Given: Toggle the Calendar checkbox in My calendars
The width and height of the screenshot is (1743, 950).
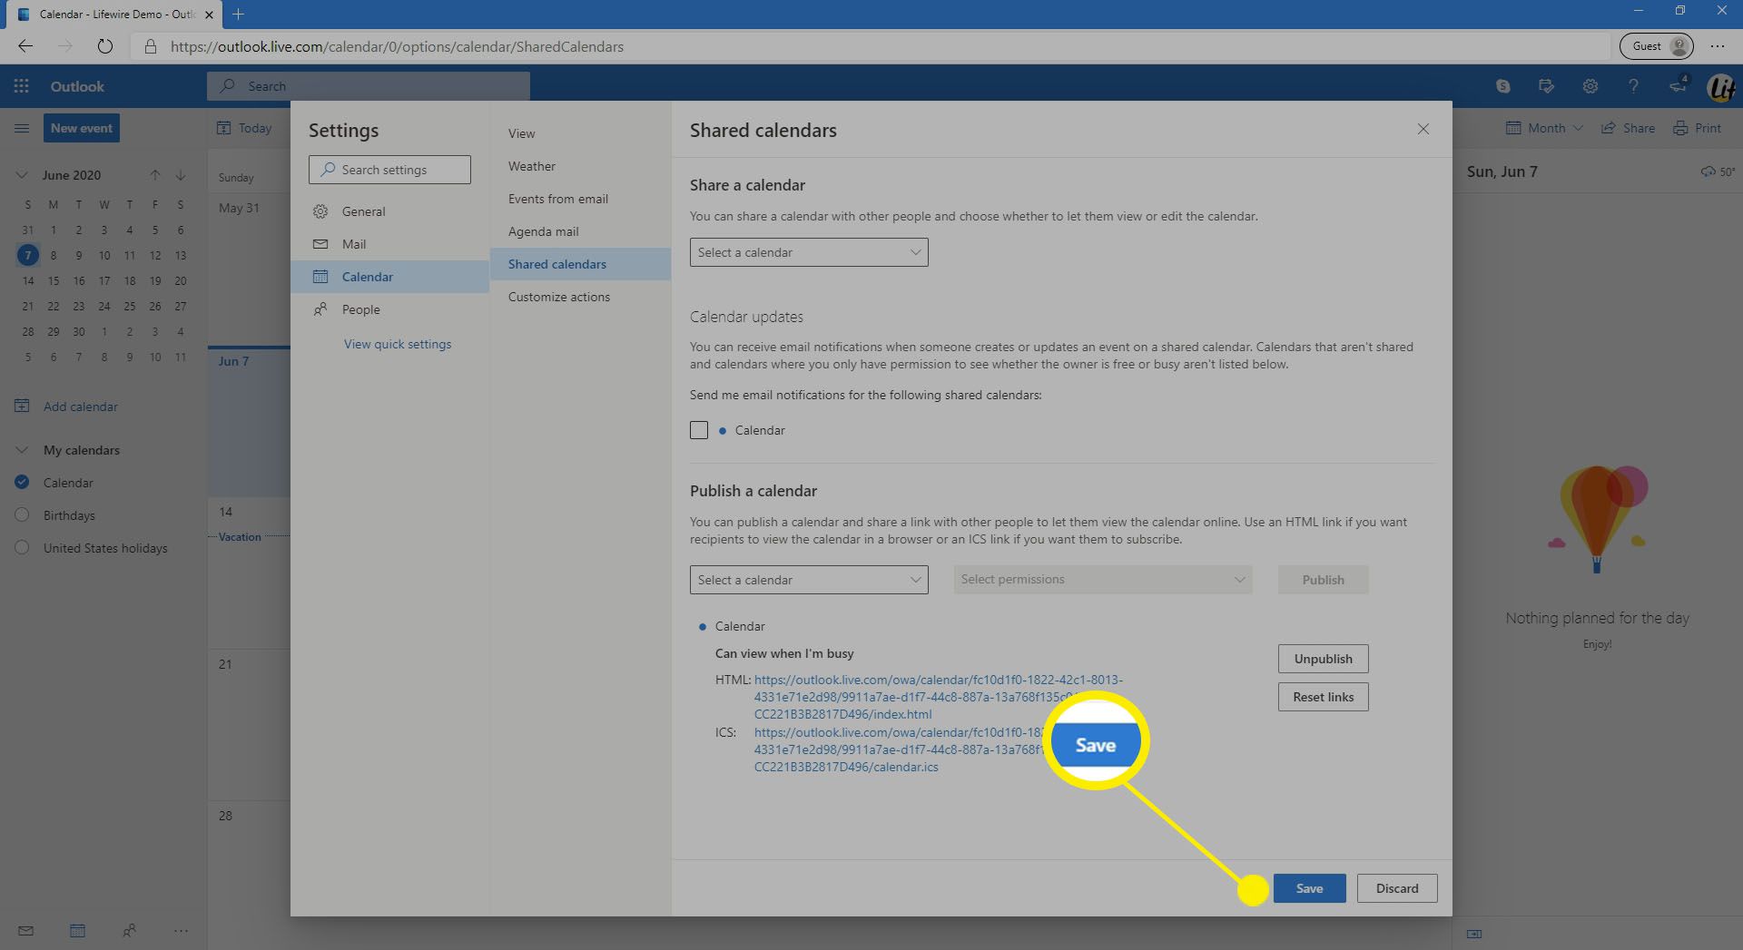Looking at the screenshot, I should point(23,483).
